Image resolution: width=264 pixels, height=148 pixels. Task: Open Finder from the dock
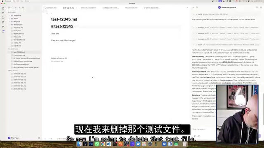click(79, 144)
